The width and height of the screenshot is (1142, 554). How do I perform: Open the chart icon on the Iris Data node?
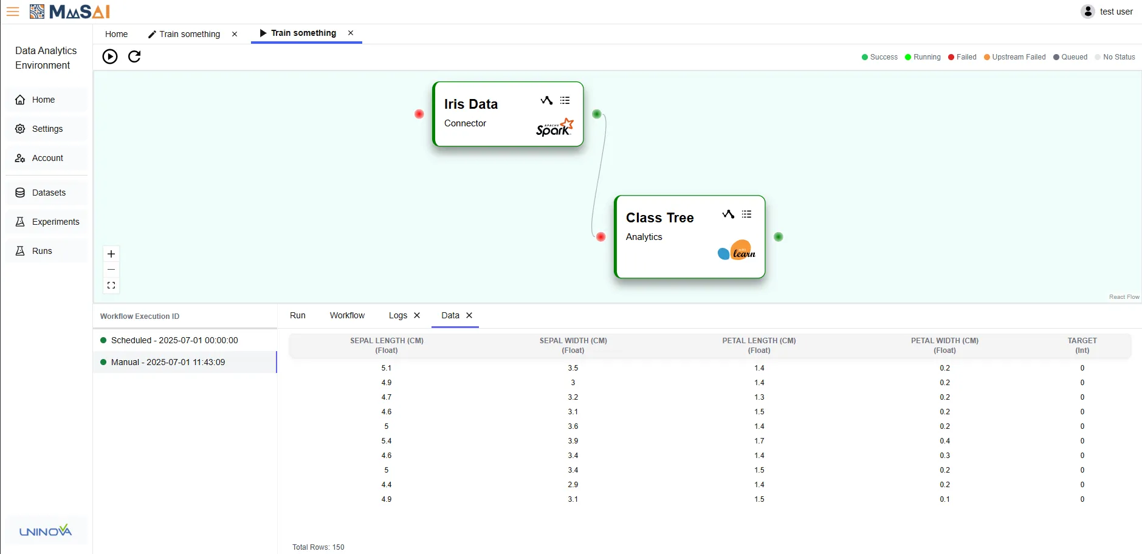tap(546, 101)
